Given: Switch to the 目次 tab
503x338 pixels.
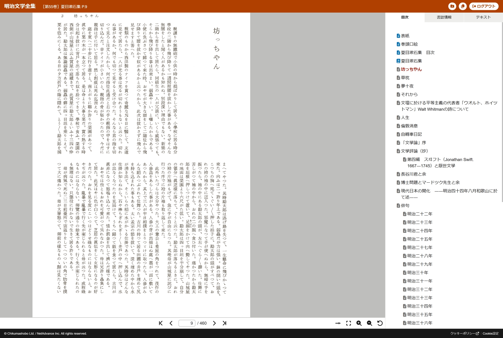Looking at the screenshot, I should tap(405, 17).
